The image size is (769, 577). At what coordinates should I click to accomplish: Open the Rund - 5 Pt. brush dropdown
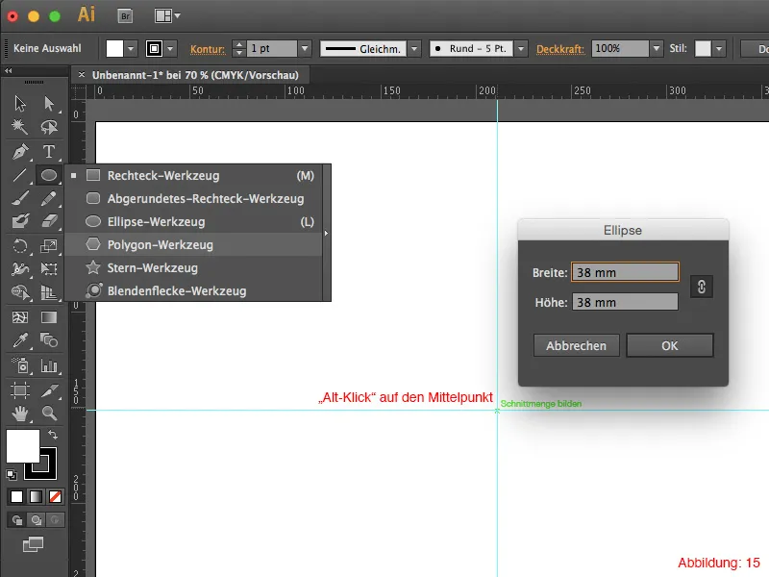point(521,49)
